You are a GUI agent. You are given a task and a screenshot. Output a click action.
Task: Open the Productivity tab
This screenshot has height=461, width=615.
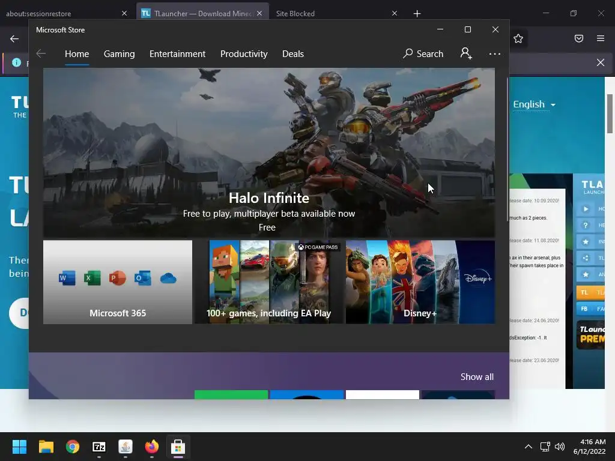(x=244, y=53)
